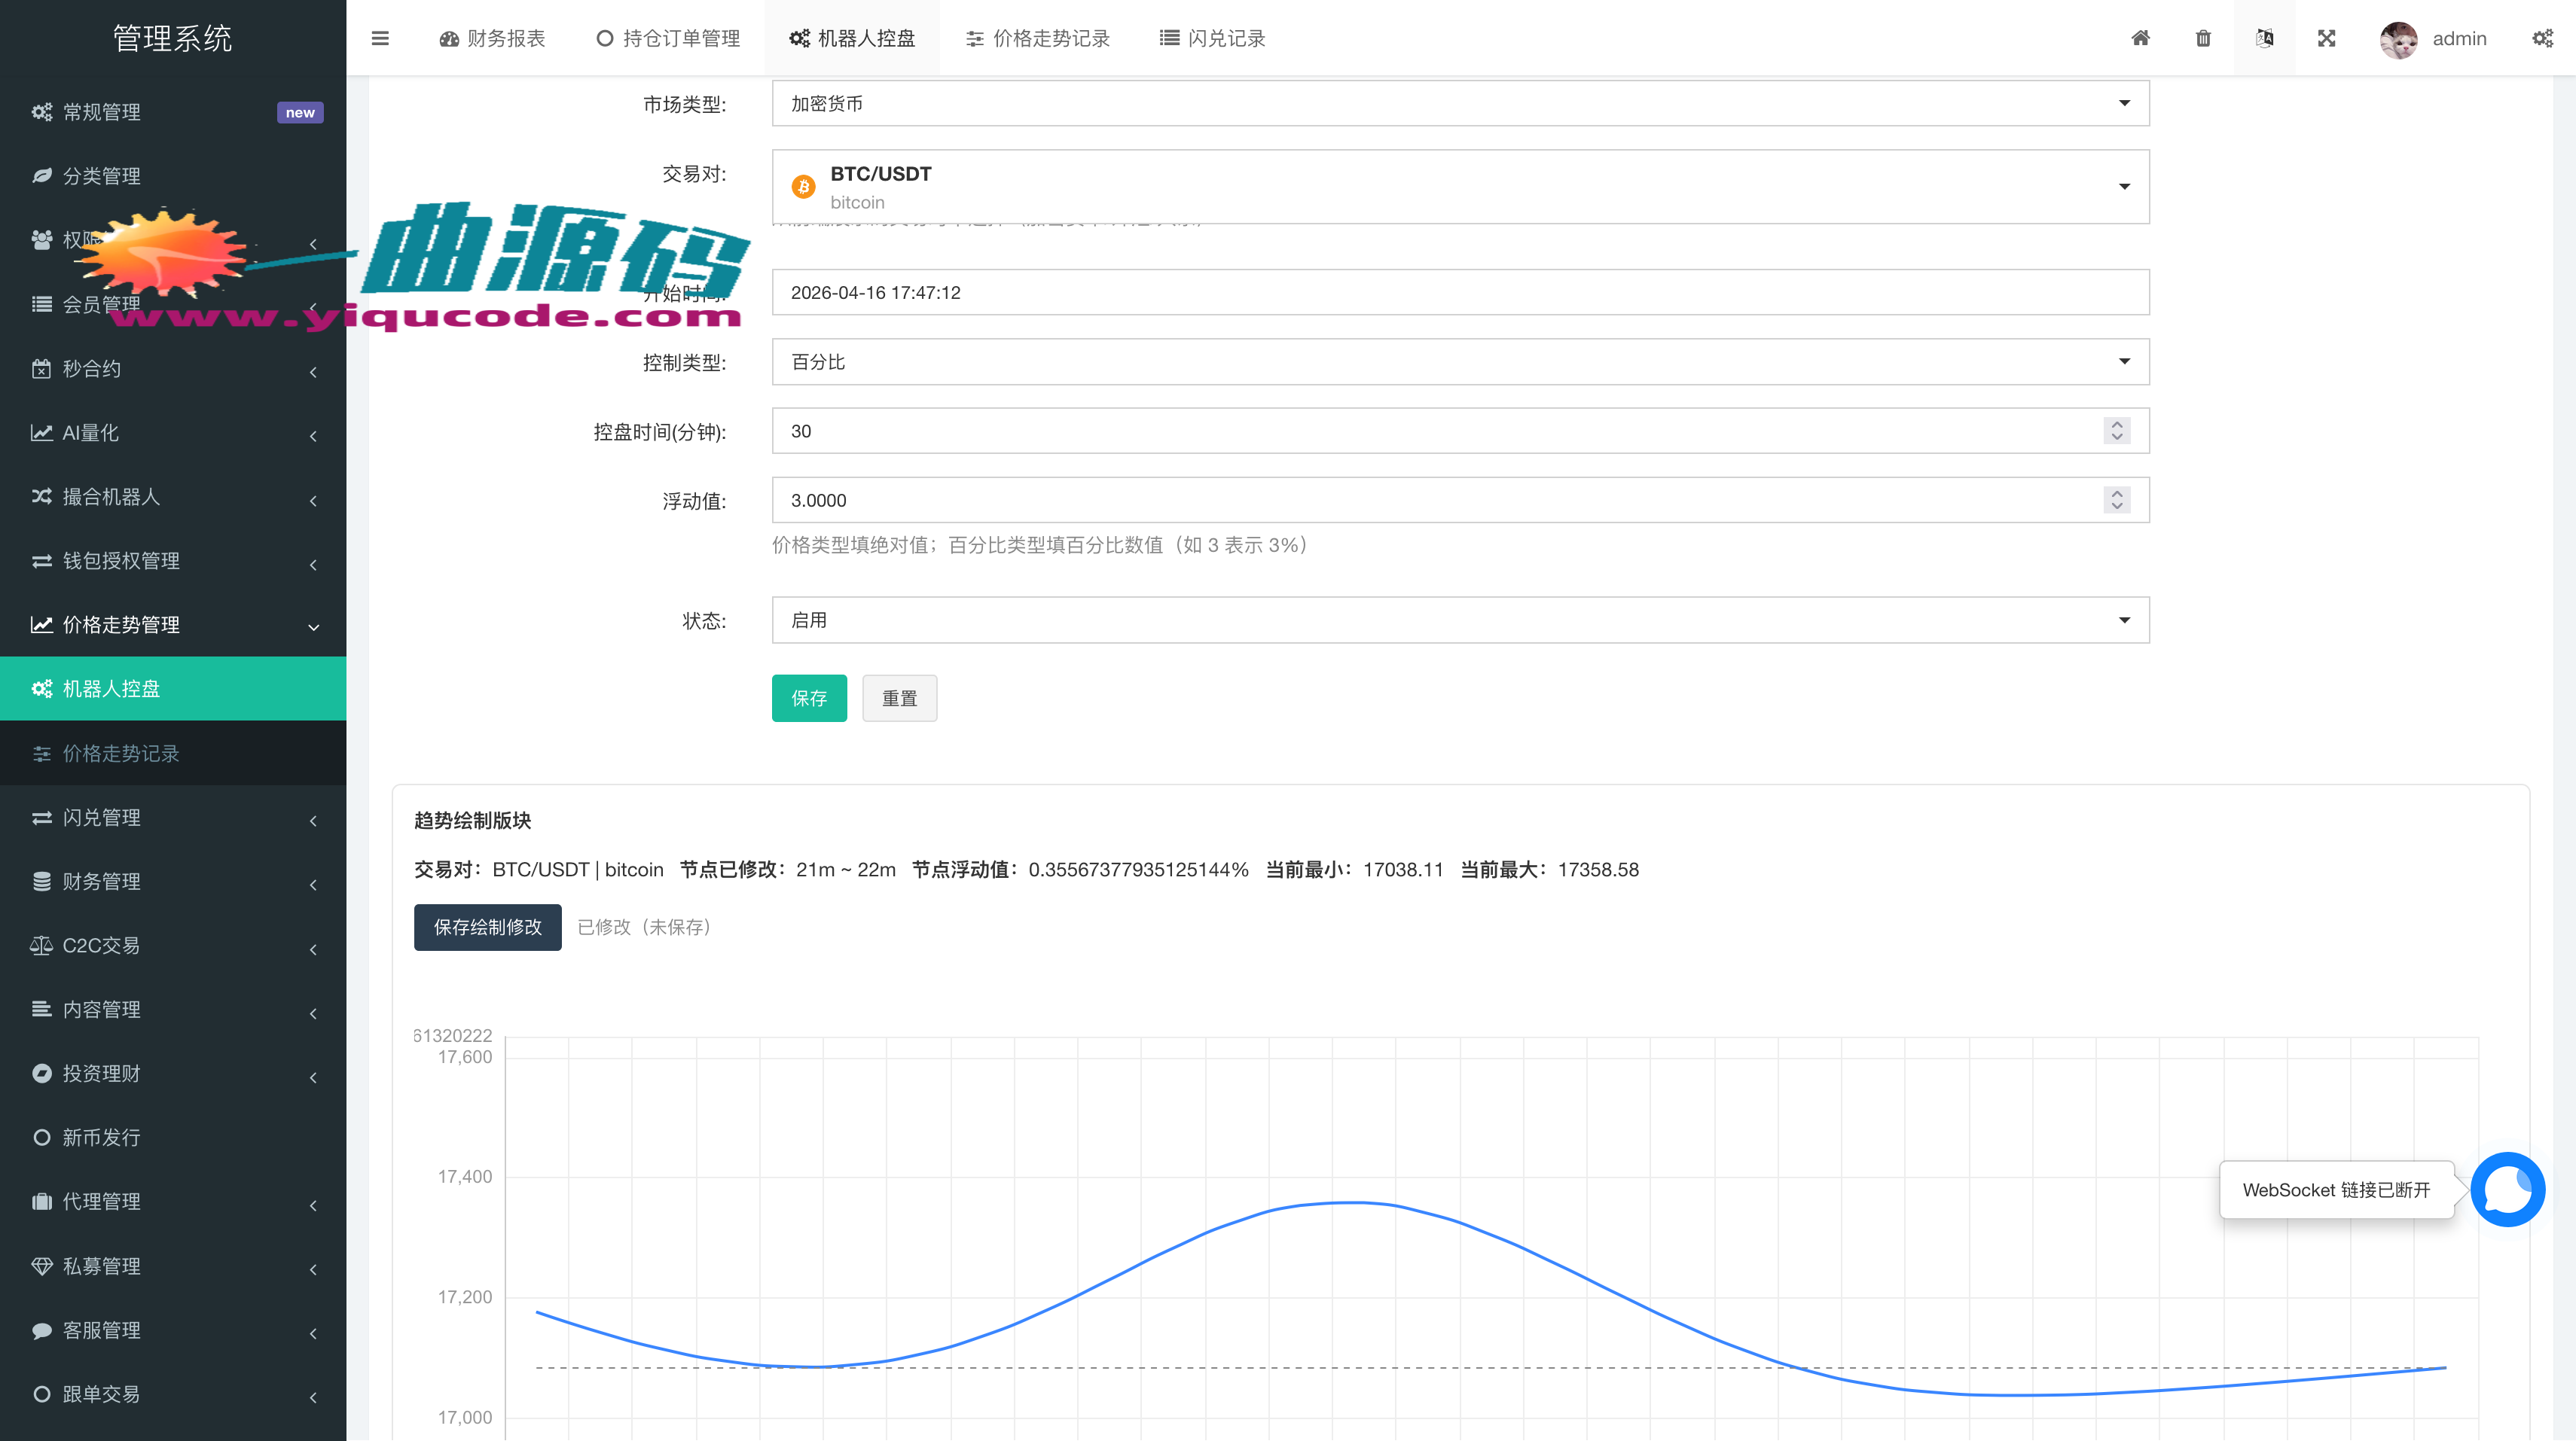Click the language translate icon
Image resolution: width=2576 pixels, height=1441 pixels.
(2265, 38)
